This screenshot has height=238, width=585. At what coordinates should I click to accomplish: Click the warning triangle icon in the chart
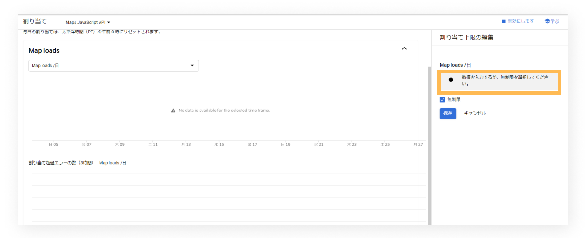(x=173, y=111)
